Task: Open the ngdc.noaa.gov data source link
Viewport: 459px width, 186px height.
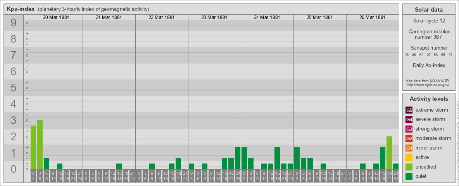Action: tap(428, 84)
